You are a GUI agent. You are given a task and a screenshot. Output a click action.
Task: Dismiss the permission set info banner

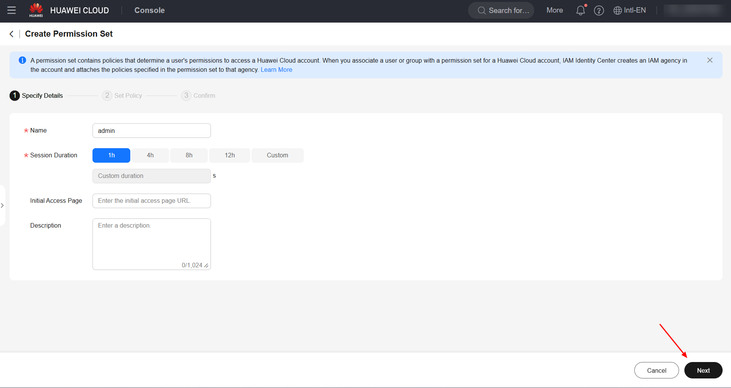click(710, 60)
